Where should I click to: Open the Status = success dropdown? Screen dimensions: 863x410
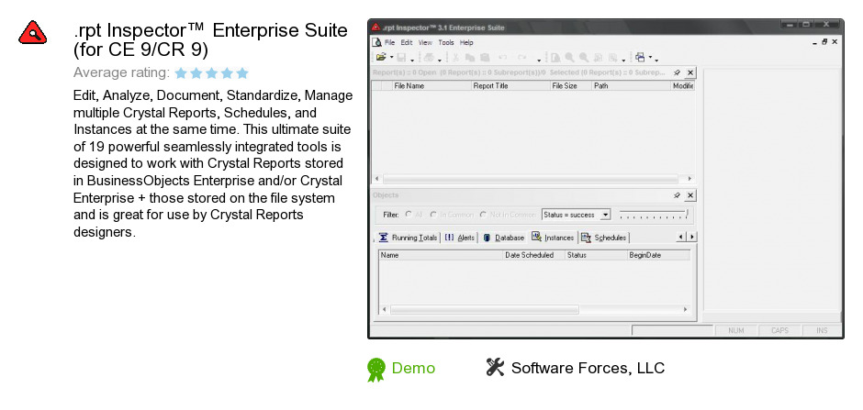coord(605,215)
